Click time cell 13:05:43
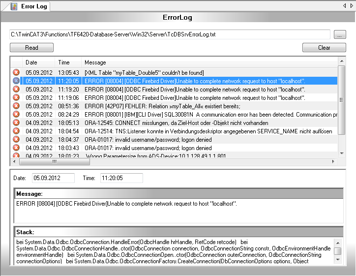 click(x=68, y=73)
